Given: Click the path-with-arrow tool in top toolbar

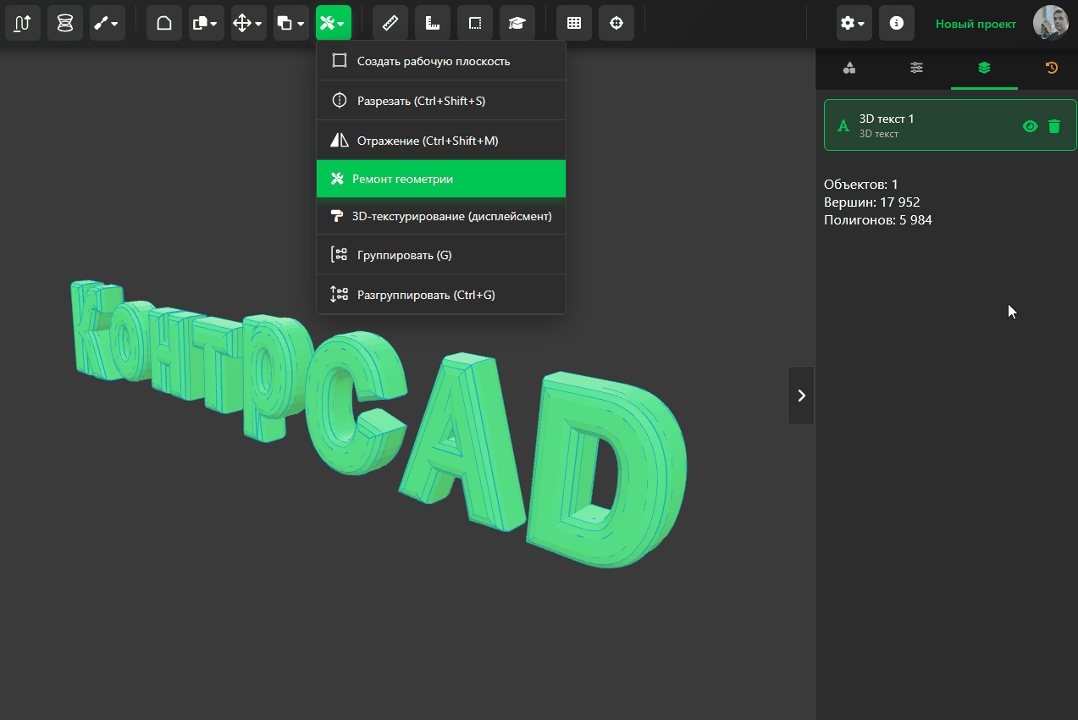Looking at the screenshot, I should (x=23, y=24).
